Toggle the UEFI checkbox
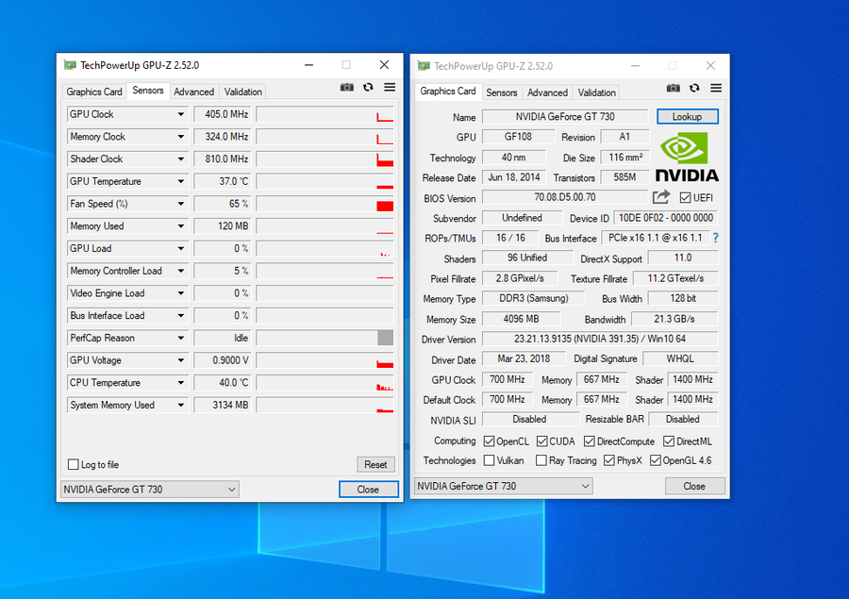This screenshot has width=849, height=599. tap(685, 198)
